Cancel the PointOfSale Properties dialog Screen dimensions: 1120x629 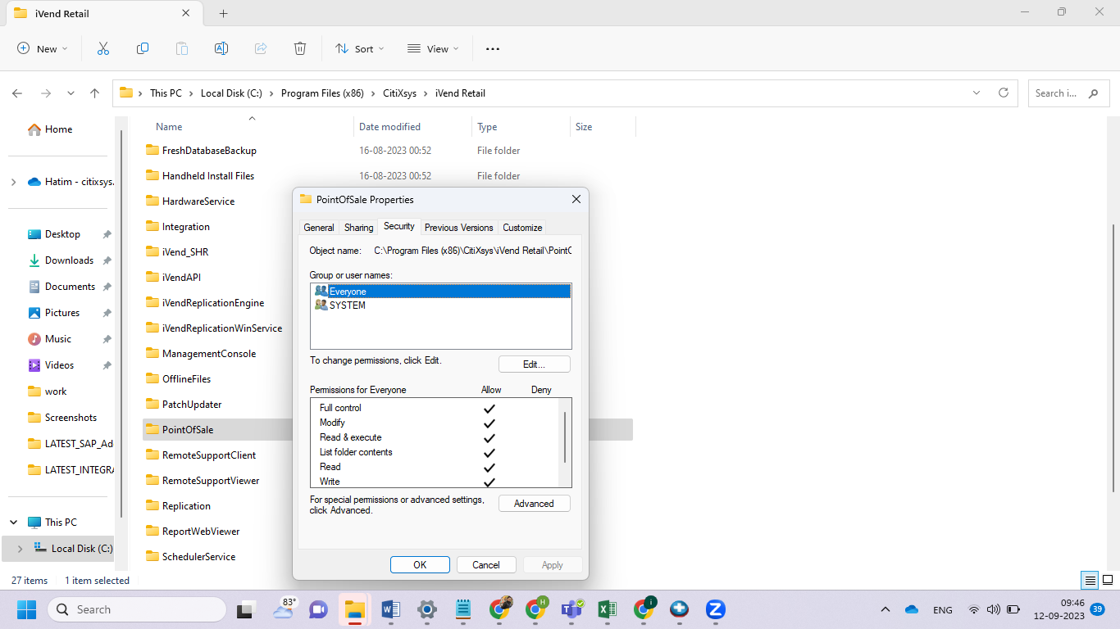[x=486, y=565]
